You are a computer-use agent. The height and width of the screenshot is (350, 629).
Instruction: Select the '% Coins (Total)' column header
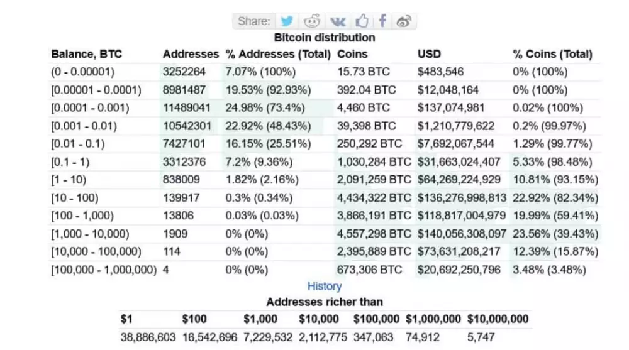pyautogui.click(x=553, y=54)
